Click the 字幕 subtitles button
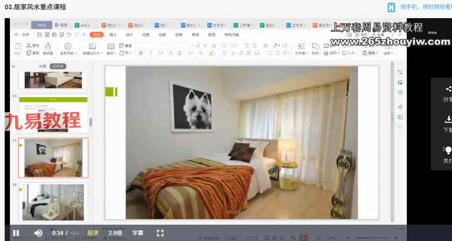The height and width of the screenshot is (241, 452). point(138,233)
